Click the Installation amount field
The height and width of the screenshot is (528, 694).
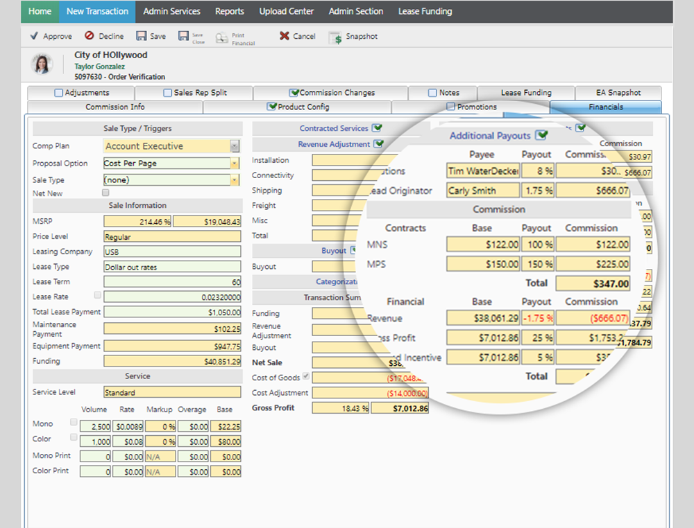tap(354, 160)
